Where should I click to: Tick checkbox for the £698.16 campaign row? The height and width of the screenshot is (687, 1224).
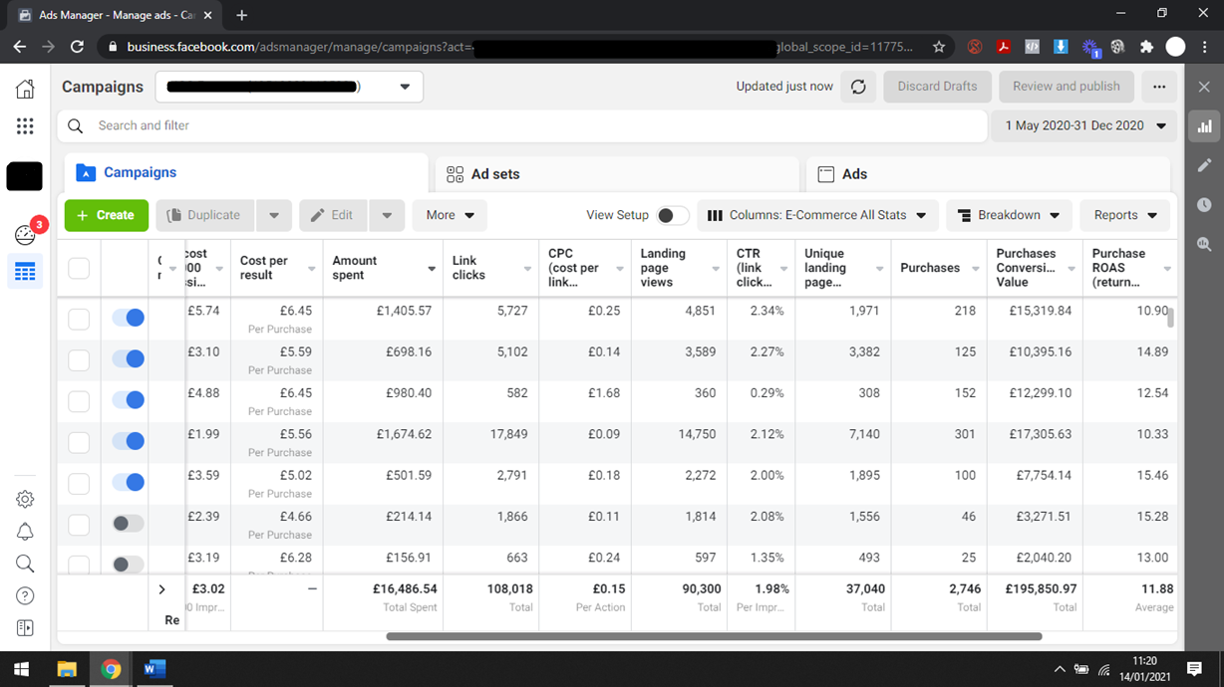[x=79, y=359]
